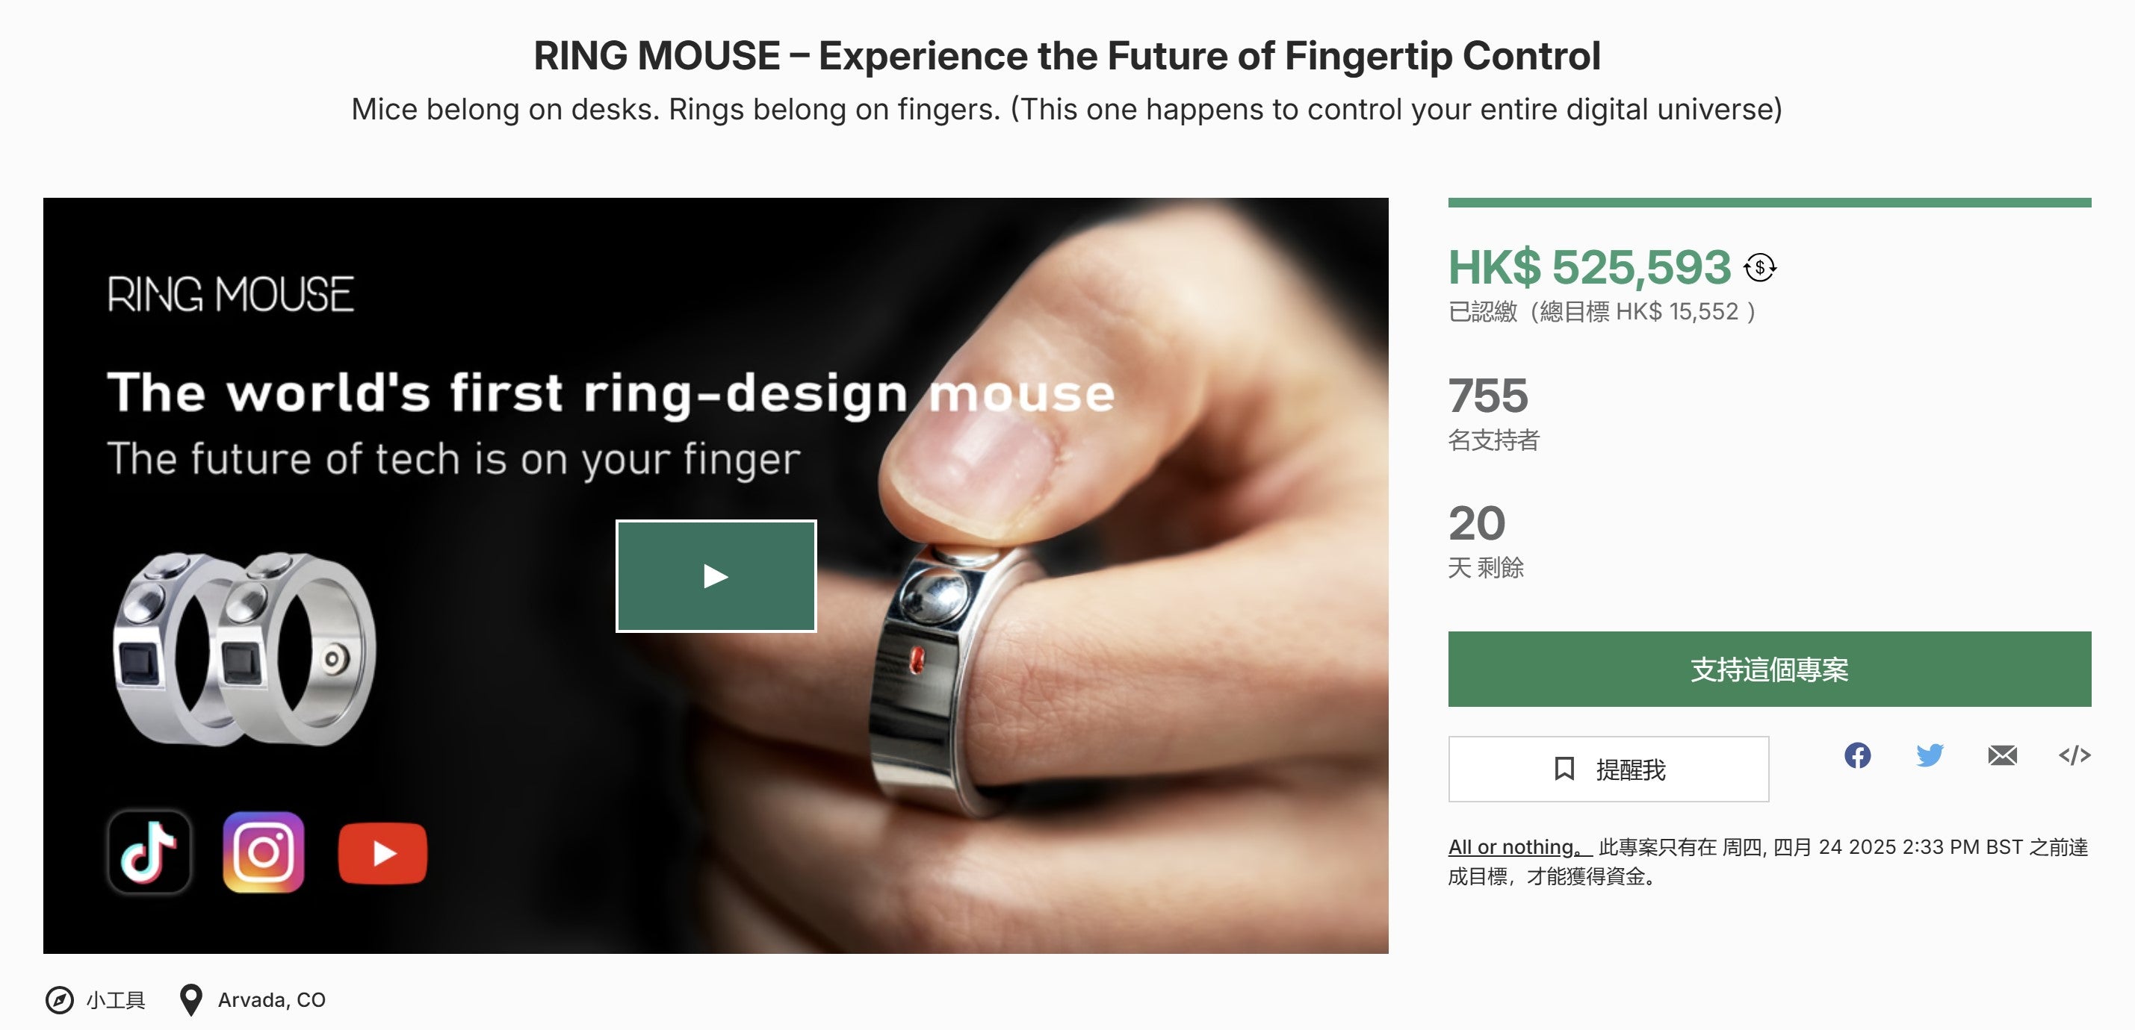Click the RING MOUSE project title heading
The height and width of the screenshot is (1030, 2135).
pos(1067,56)
